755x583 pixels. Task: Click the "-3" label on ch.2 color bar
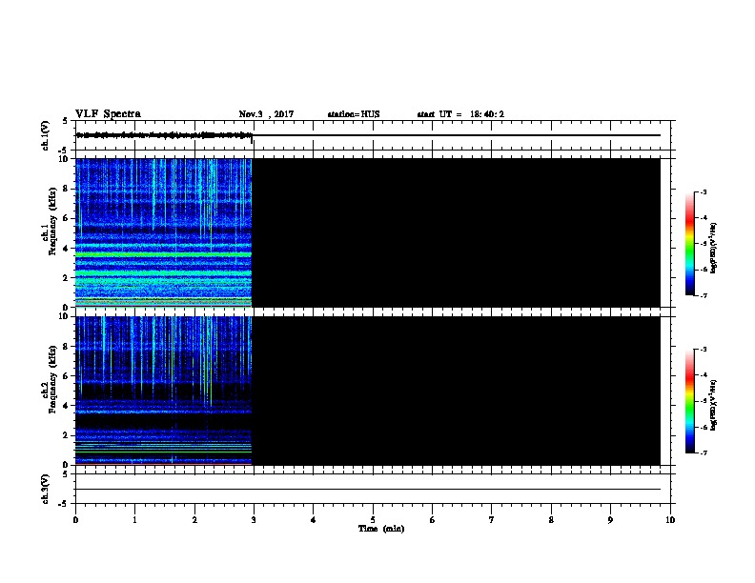(x=703, y=350)
